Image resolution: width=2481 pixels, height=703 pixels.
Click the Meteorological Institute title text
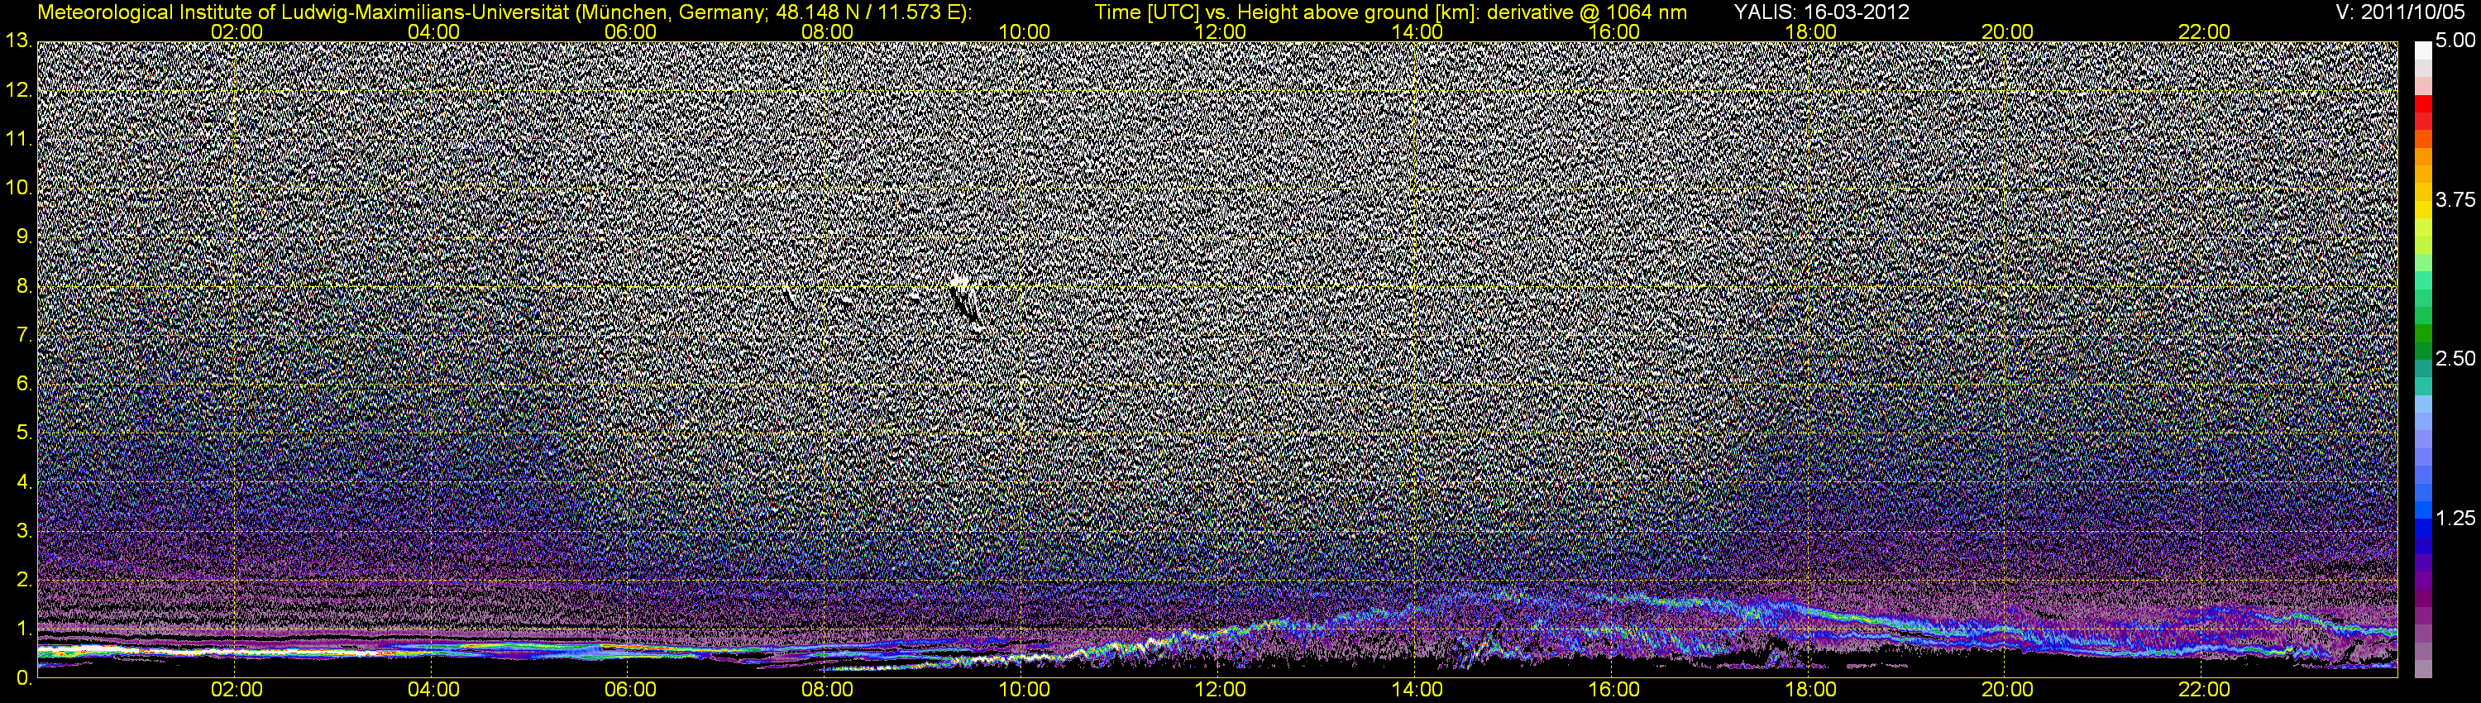[x=504, y=12]
